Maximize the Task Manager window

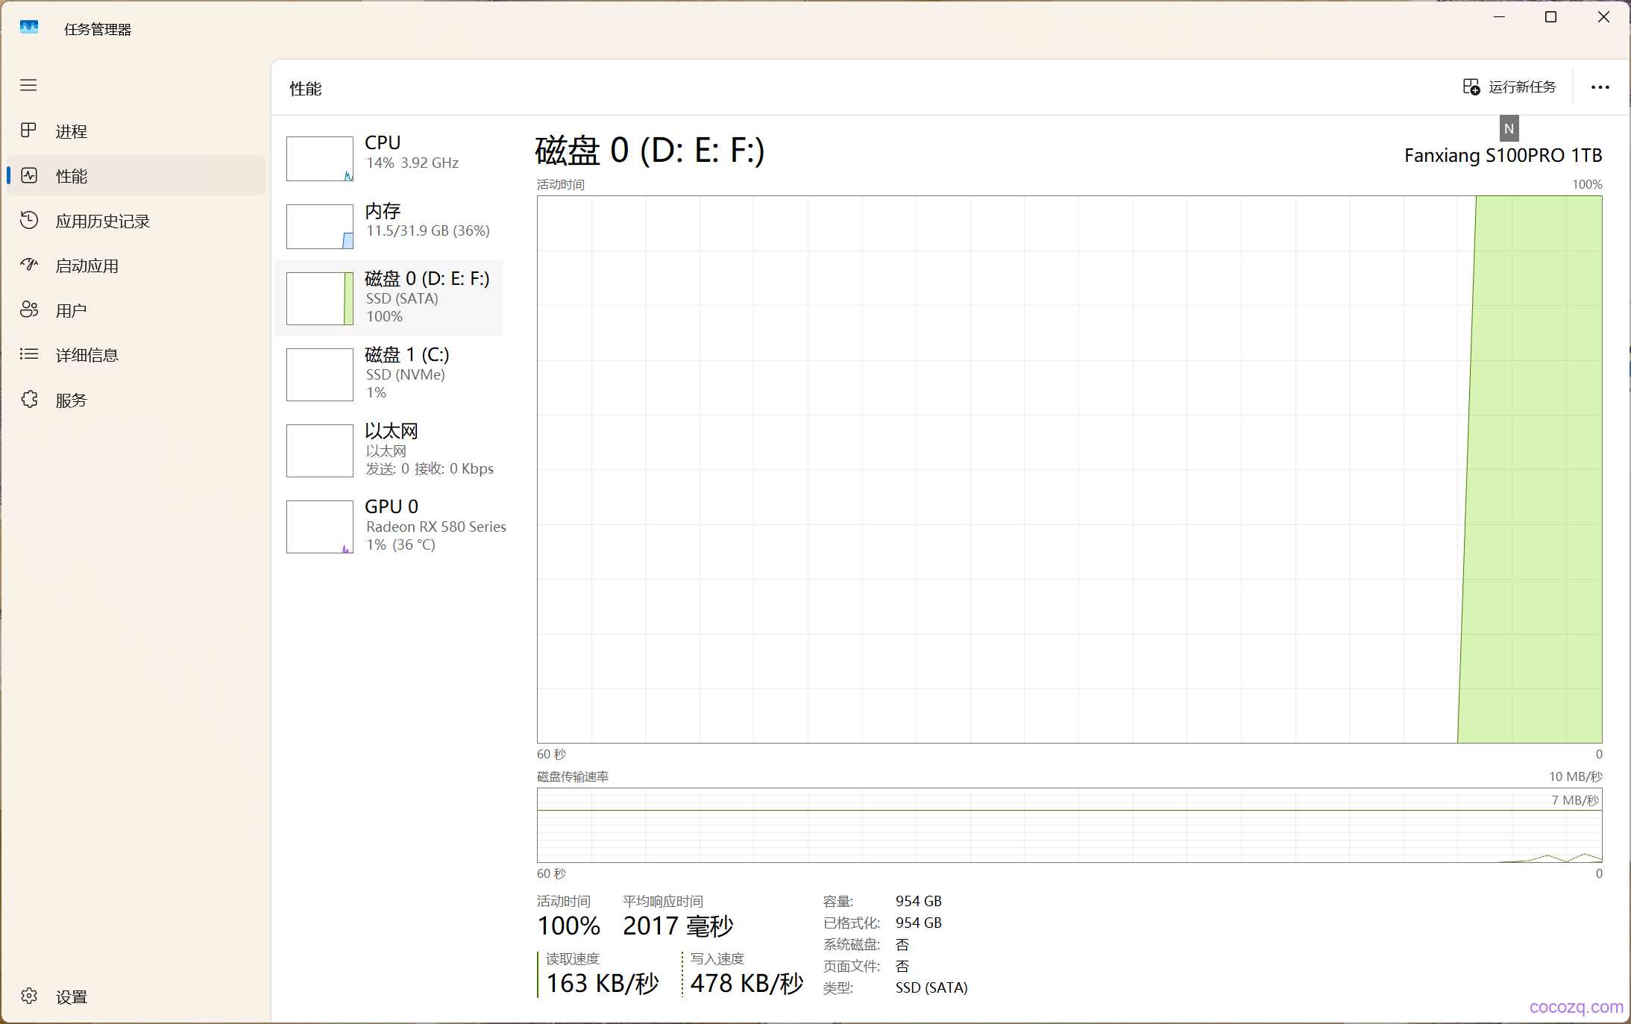click(1550, 17)
